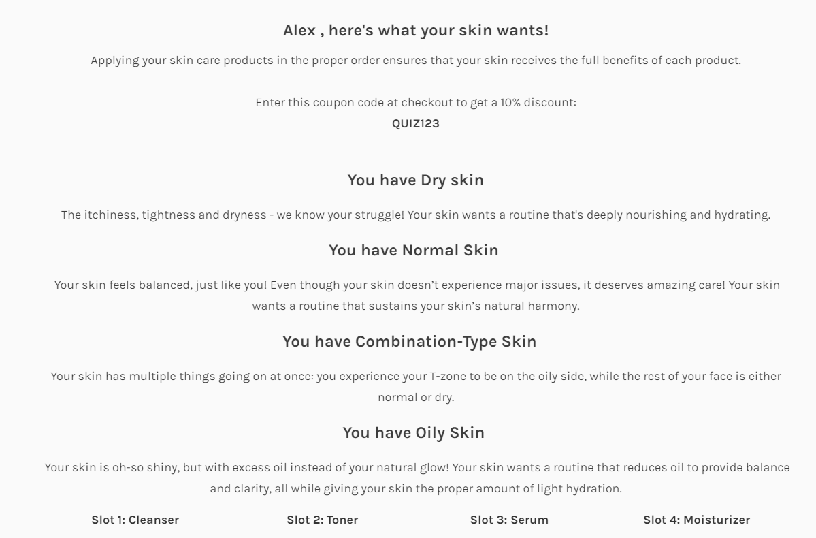
Task: Click the 'Alex, here's what your skin wants!' title
Action: point(416,30)
